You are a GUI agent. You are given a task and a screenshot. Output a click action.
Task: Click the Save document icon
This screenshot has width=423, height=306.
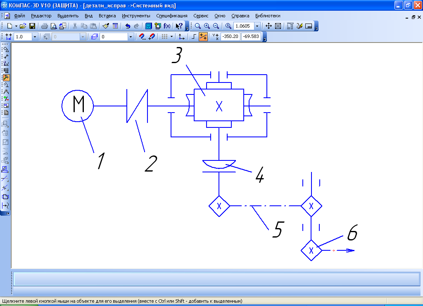32,26
